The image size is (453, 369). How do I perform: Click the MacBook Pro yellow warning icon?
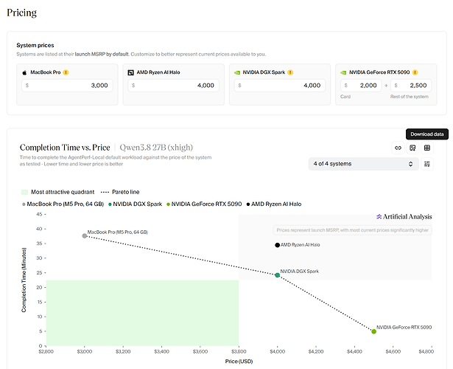click(66, 72)
